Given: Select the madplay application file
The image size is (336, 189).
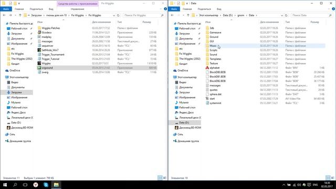Looking at the screenshot, I should click(x=47, y=37).
